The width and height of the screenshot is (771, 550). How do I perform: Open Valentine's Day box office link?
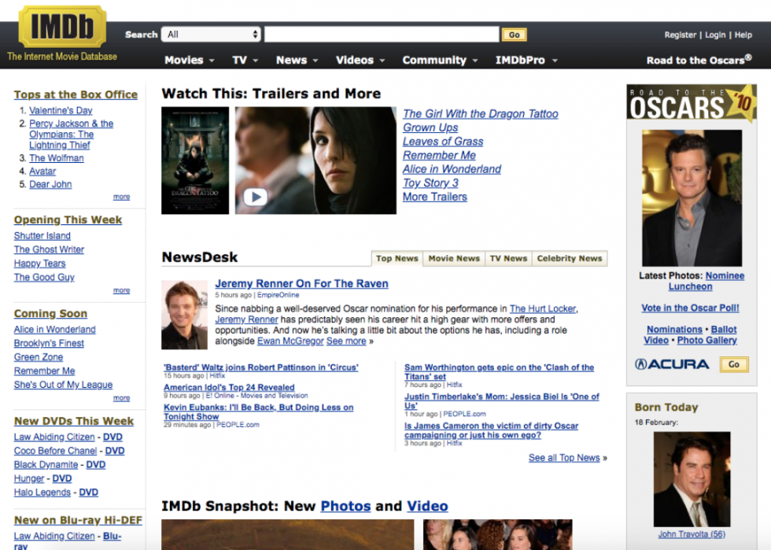[61, 110]
